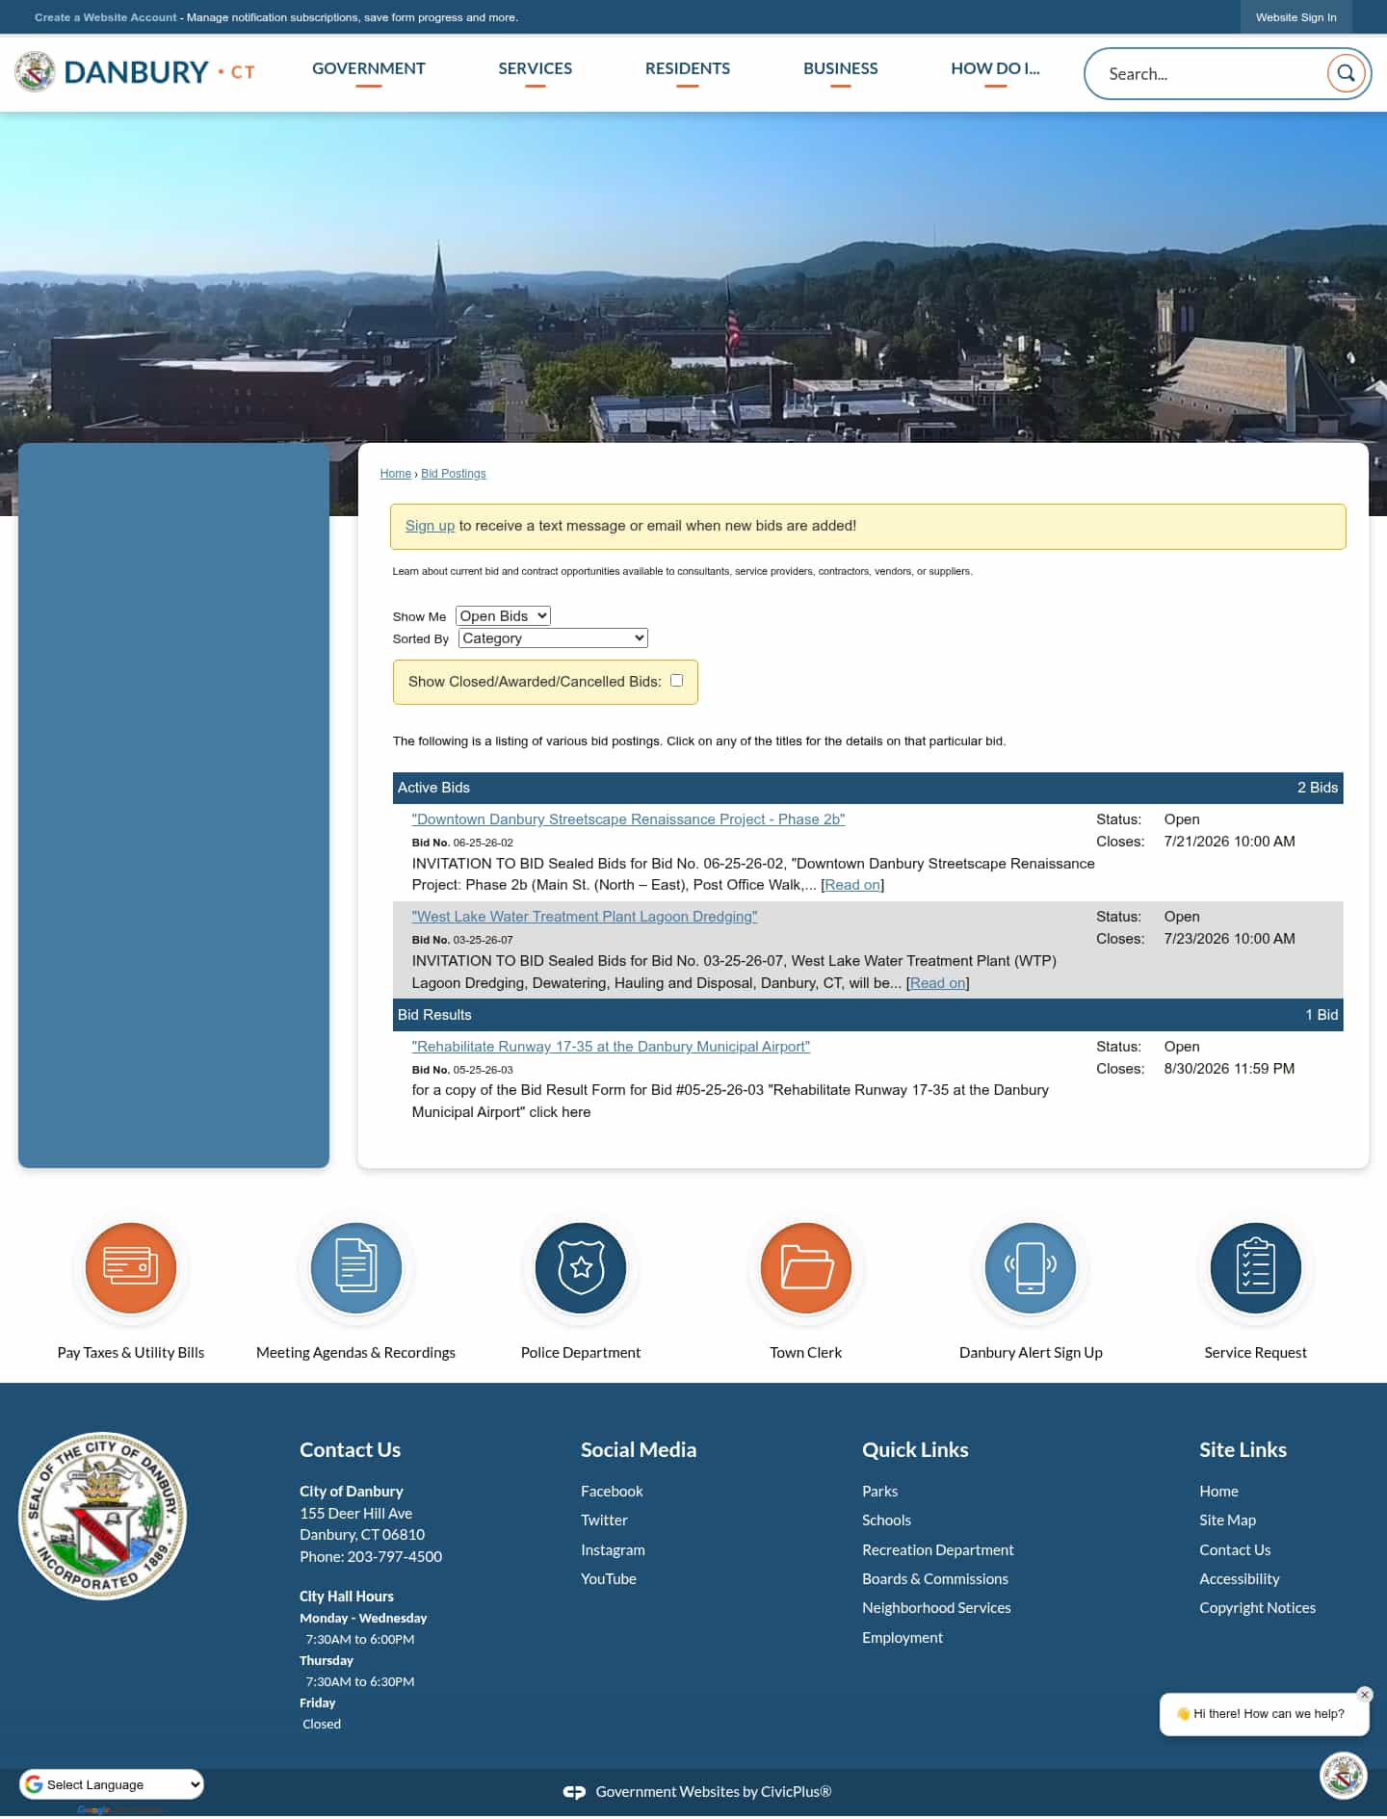1387x1819 pixels.
Task: Click the Accessibility footer link
Action: (x=1239, y=1578)
